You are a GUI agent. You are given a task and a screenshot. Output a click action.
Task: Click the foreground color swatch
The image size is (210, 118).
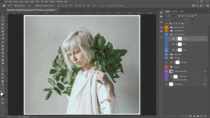(x=2, y=94)
